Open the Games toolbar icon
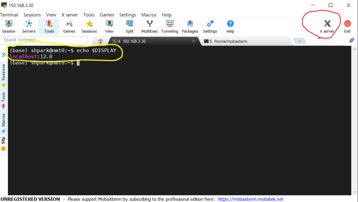 pos(69,27)
